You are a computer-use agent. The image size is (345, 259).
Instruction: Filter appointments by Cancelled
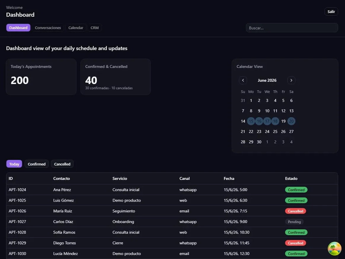pos(62,164)
